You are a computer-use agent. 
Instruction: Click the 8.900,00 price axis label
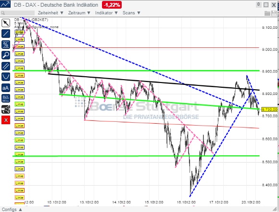coord(269,71)
